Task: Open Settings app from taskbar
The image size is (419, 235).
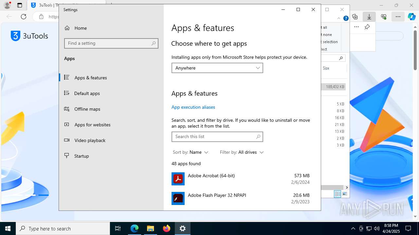Action: point(183,228)
